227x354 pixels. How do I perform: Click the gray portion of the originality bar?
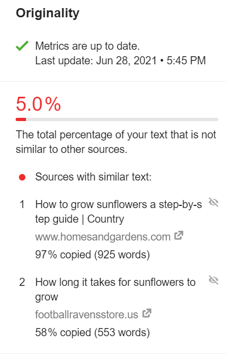point(122,119)
